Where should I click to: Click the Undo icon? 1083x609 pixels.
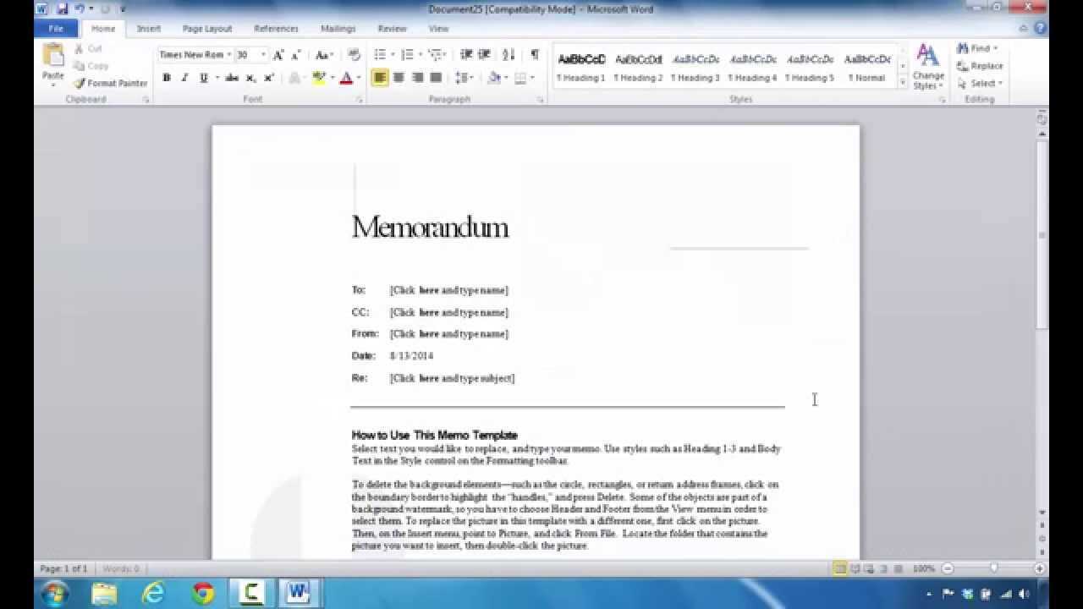click(80, 8)
